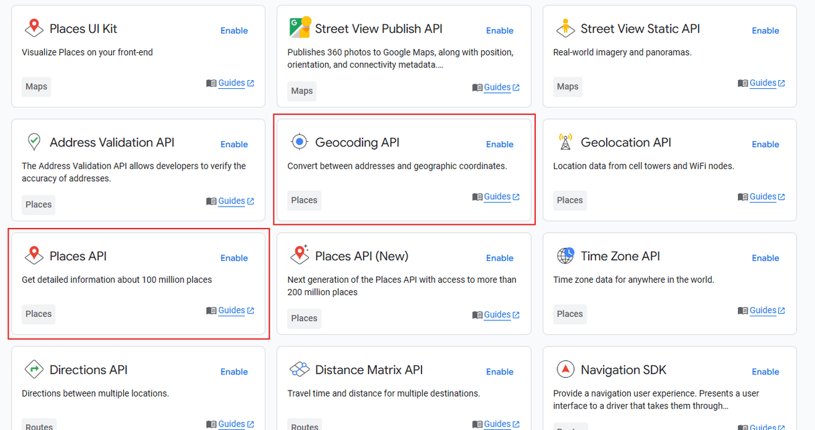The width and height of the screenshot is (815, 430).
Task: Enable the Places UI Kit
Action: pos(234,31)
